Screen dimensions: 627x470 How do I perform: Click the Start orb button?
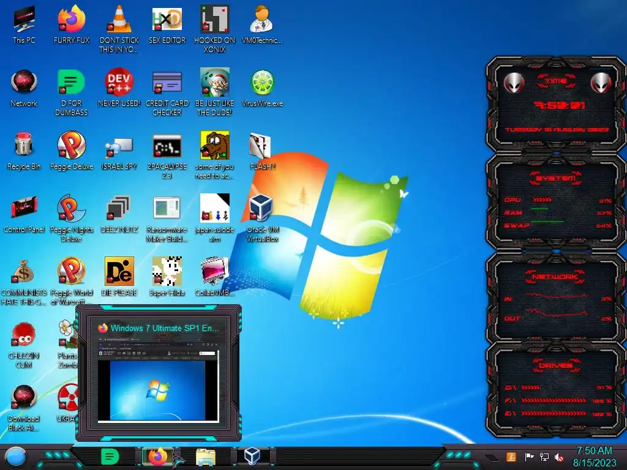tap(16, 457)
